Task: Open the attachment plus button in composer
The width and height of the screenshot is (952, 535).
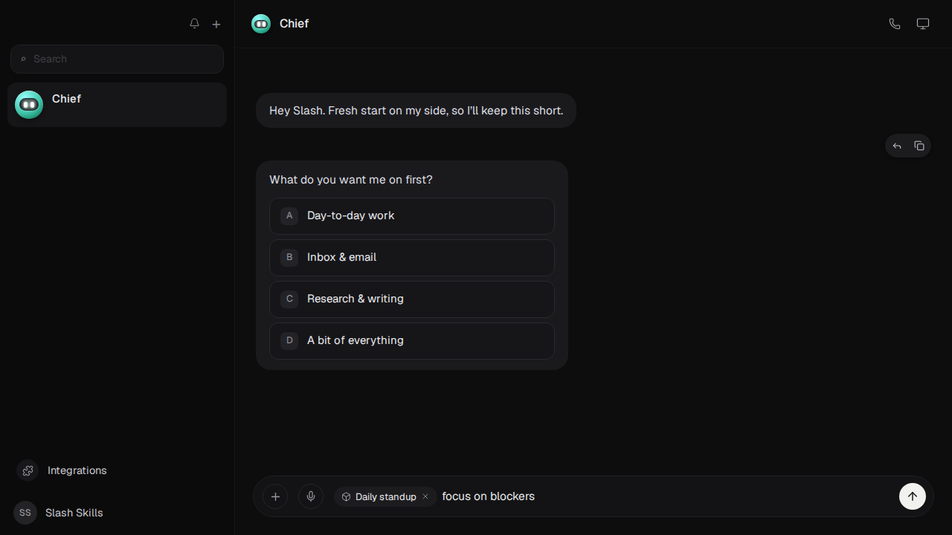Action: click(275, 496)
